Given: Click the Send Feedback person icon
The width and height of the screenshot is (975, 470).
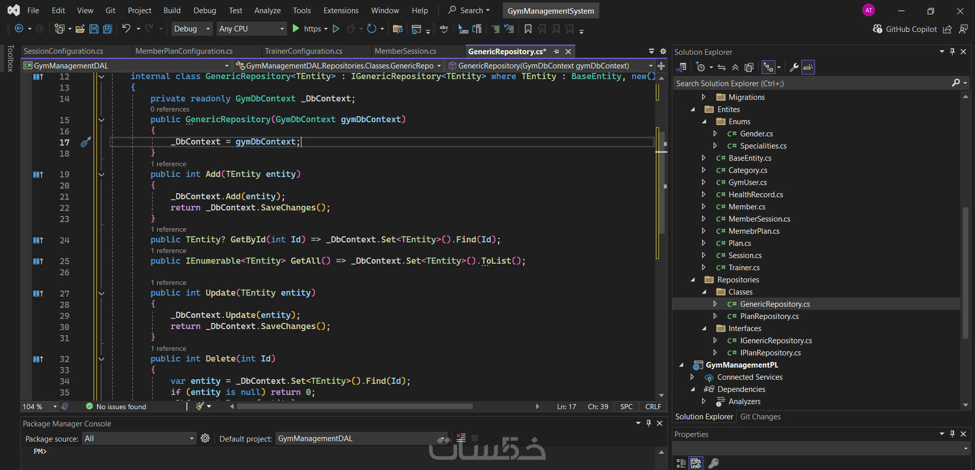Looking at the screenshot, I should (x=963, y=29).
